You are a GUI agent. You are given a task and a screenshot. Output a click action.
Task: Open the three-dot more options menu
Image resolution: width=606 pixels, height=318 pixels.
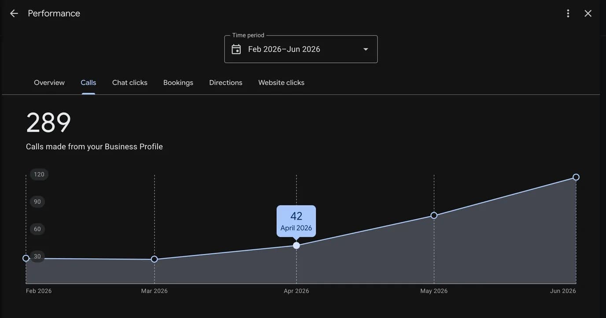[568, 14]
